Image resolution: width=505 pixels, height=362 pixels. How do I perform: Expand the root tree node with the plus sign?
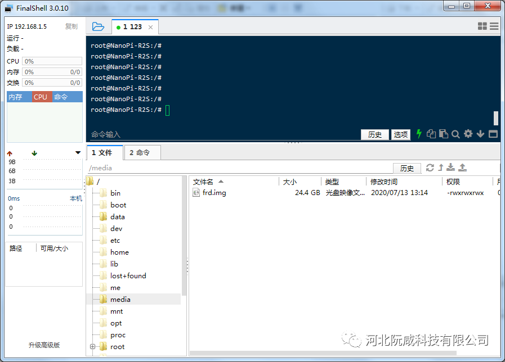click(x=92, y=347)
